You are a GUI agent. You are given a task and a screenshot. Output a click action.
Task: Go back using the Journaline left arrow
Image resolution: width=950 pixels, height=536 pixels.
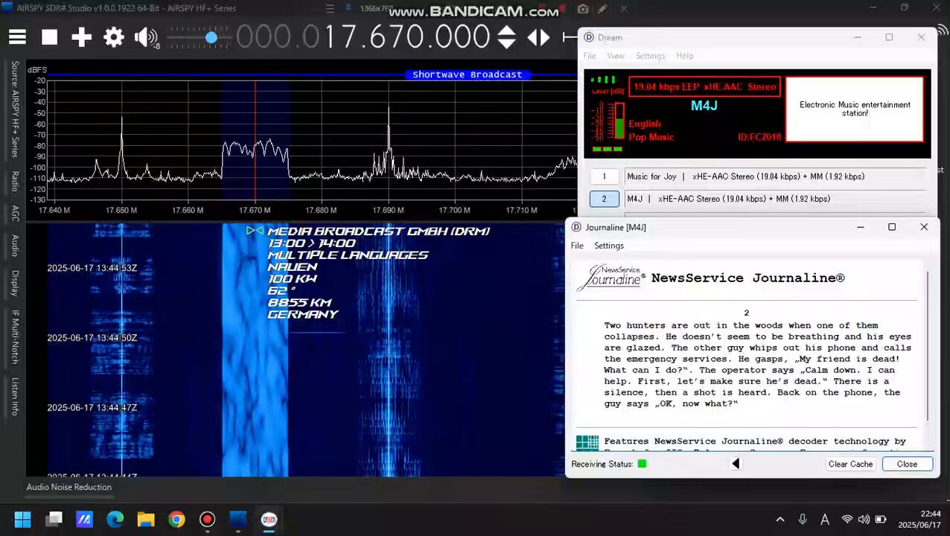coord(736,464)
